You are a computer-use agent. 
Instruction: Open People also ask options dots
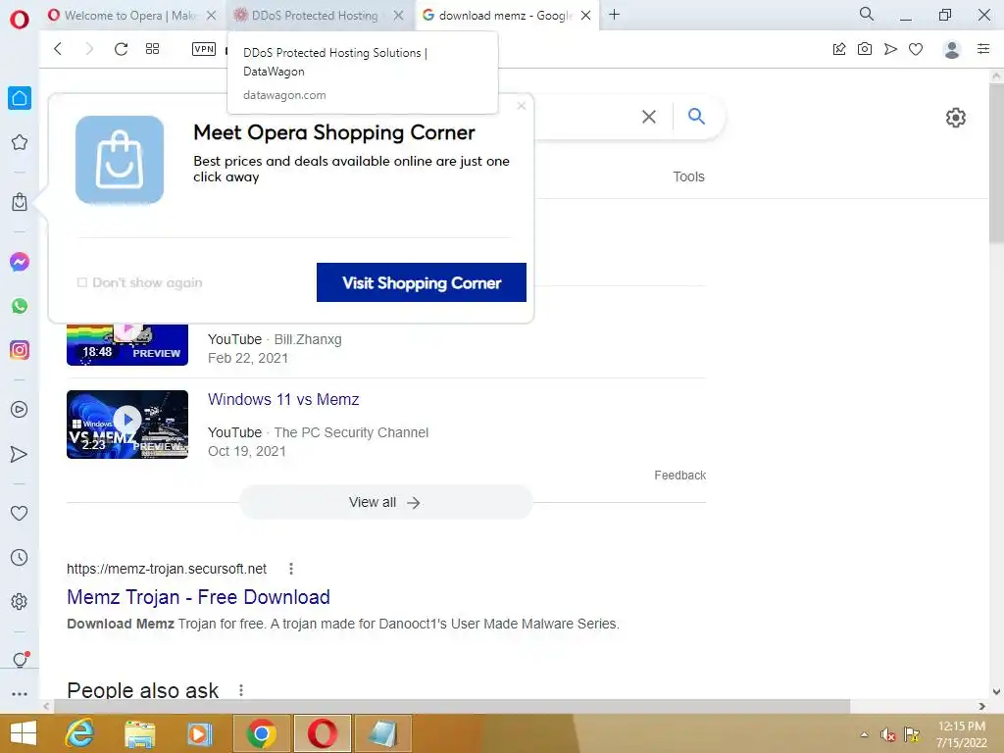pos(241,690)
